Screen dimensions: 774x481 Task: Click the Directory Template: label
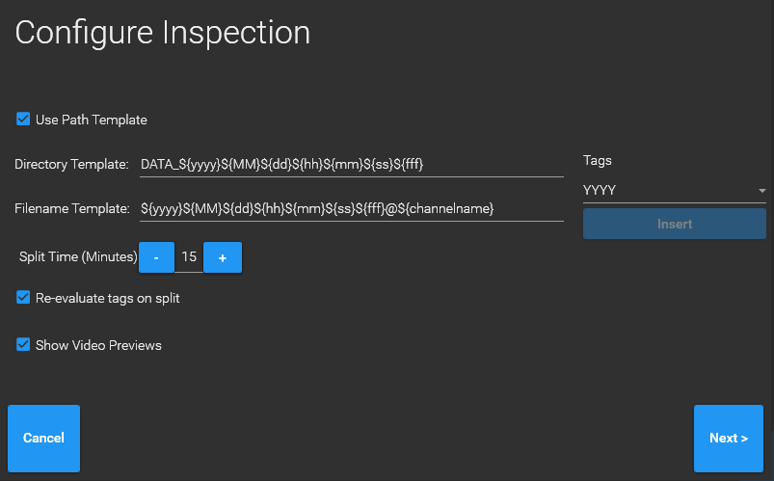pos(71,165)
